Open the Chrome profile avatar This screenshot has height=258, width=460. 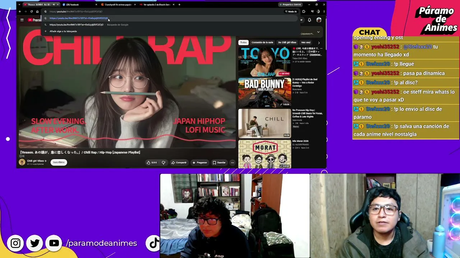318,11
